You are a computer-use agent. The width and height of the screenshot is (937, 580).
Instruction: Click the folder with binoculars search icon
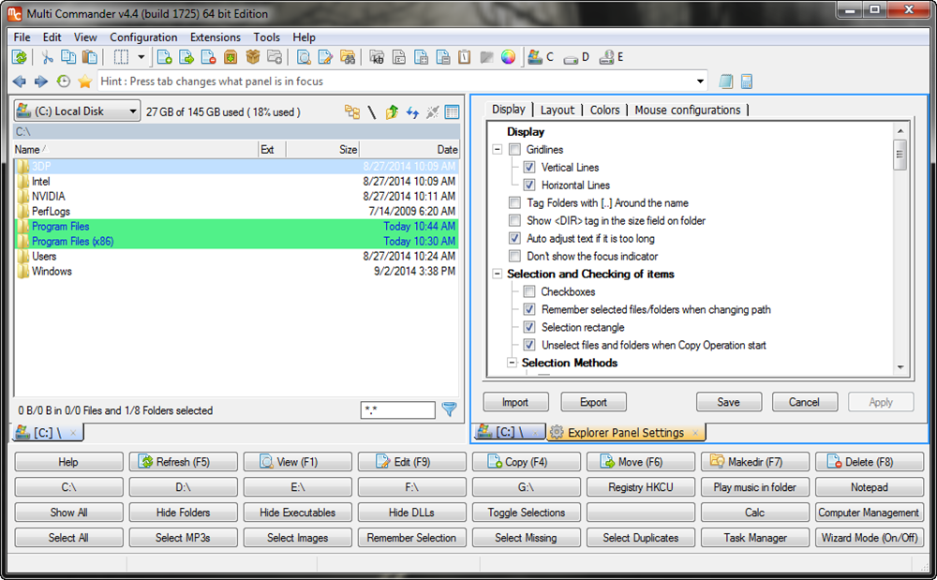(348, 57)
